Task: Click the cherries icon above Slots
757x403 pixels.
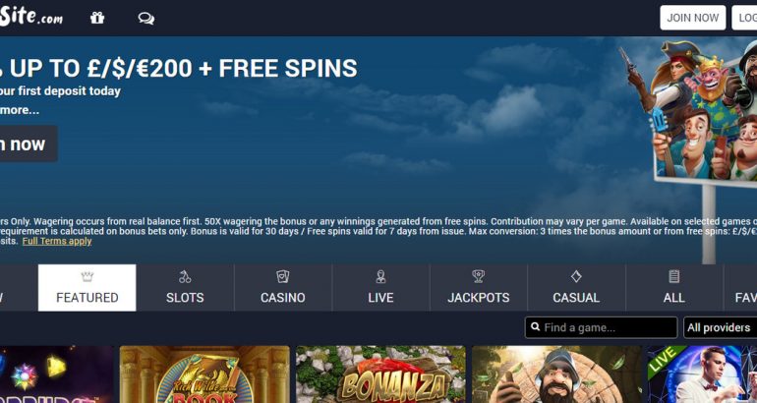Action: coord(185,276)
